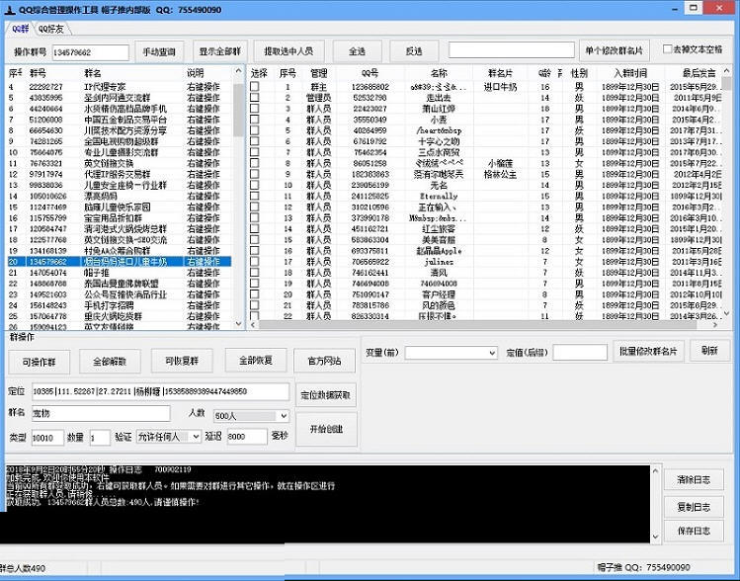Click the 定位数据获取 button
This screenshot has height=581, width=740.
[x=326, y=395]
